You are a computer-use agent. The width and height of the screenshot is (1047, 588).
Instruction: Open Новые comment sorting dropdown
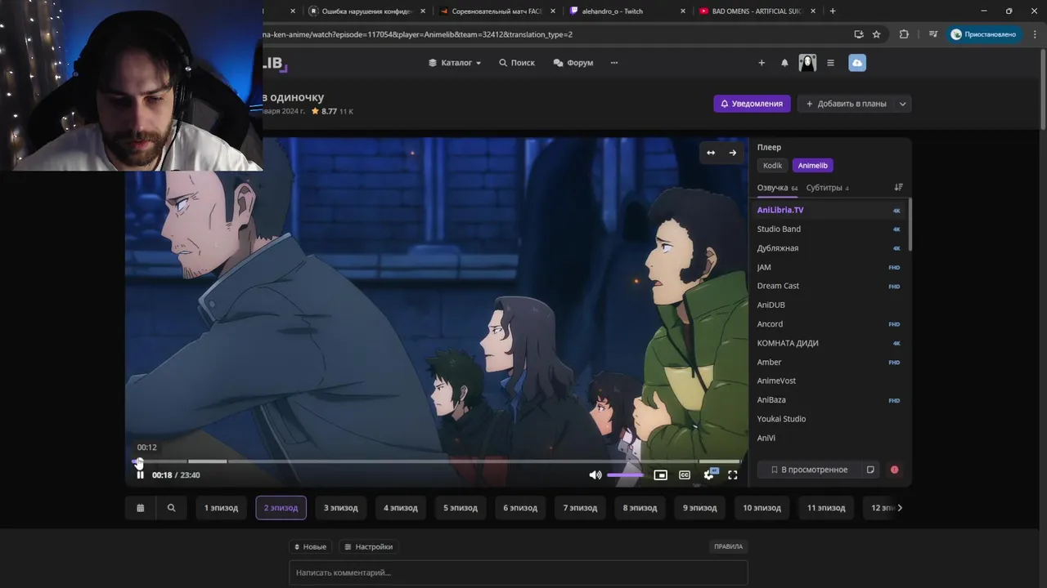309,546
